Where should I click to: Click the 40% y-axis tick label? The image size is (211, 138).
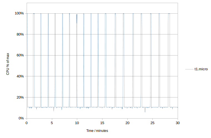(x=20, y=76)
